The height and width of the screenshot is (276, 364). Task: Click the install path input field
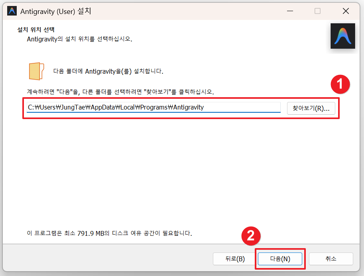pos(153,108)
